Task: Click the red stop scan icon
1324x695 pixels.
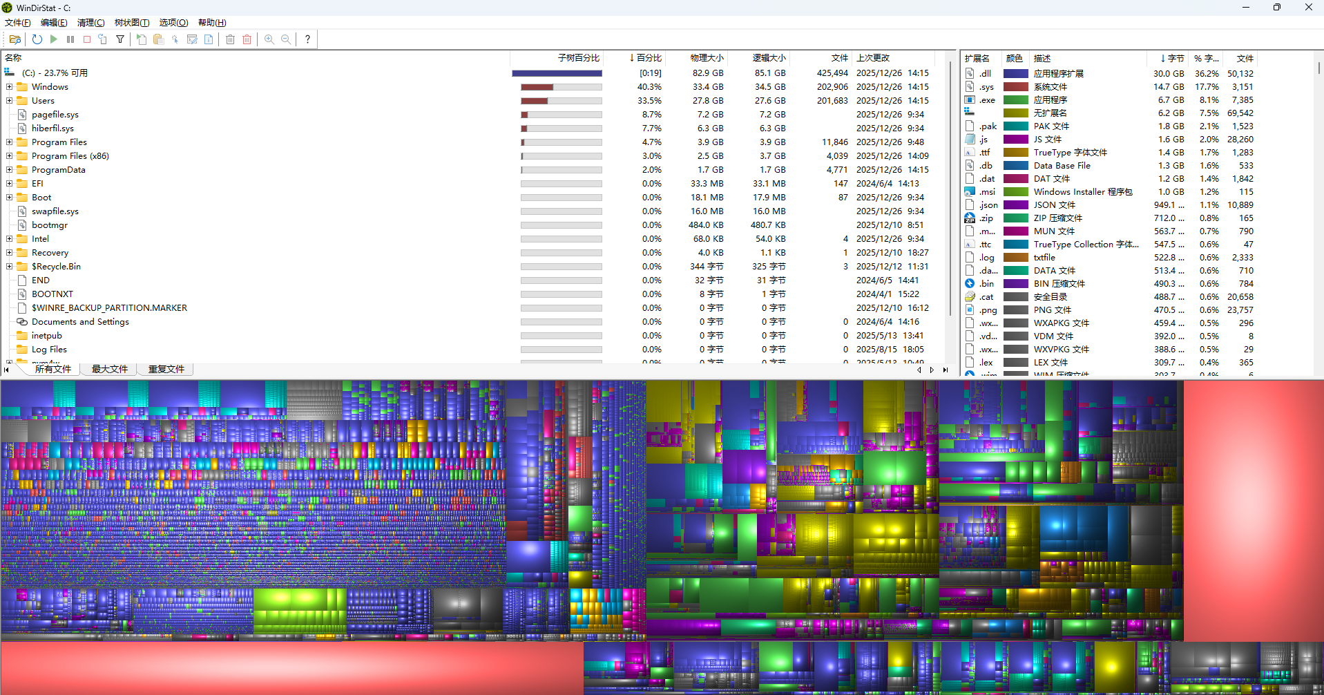Action: (x=87, y=39)
